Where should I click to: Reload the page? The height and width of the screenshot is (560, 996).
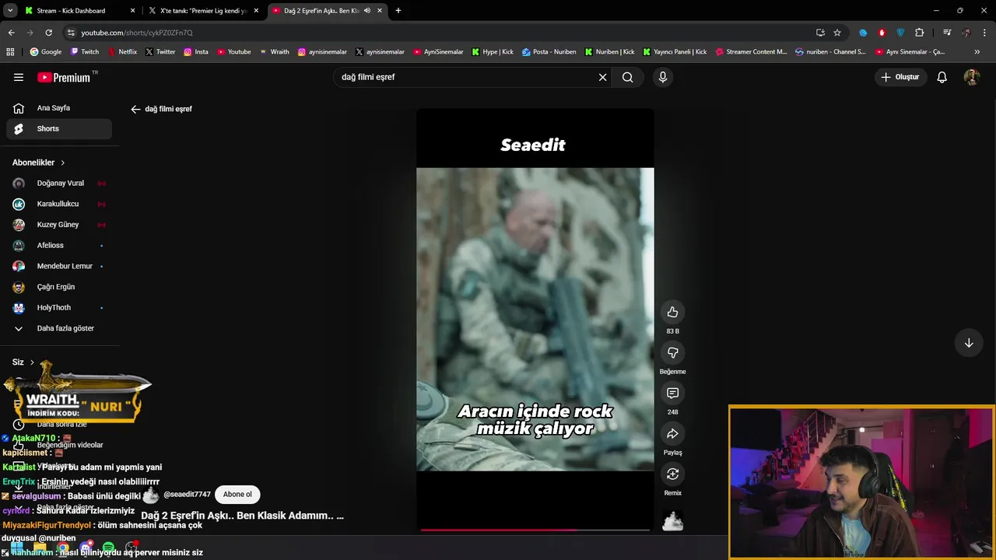[48, 33]
